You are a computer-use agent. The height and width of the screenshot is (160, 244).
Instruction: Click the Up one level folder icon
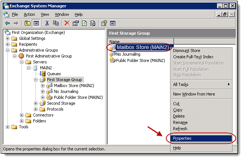(28, 24)
